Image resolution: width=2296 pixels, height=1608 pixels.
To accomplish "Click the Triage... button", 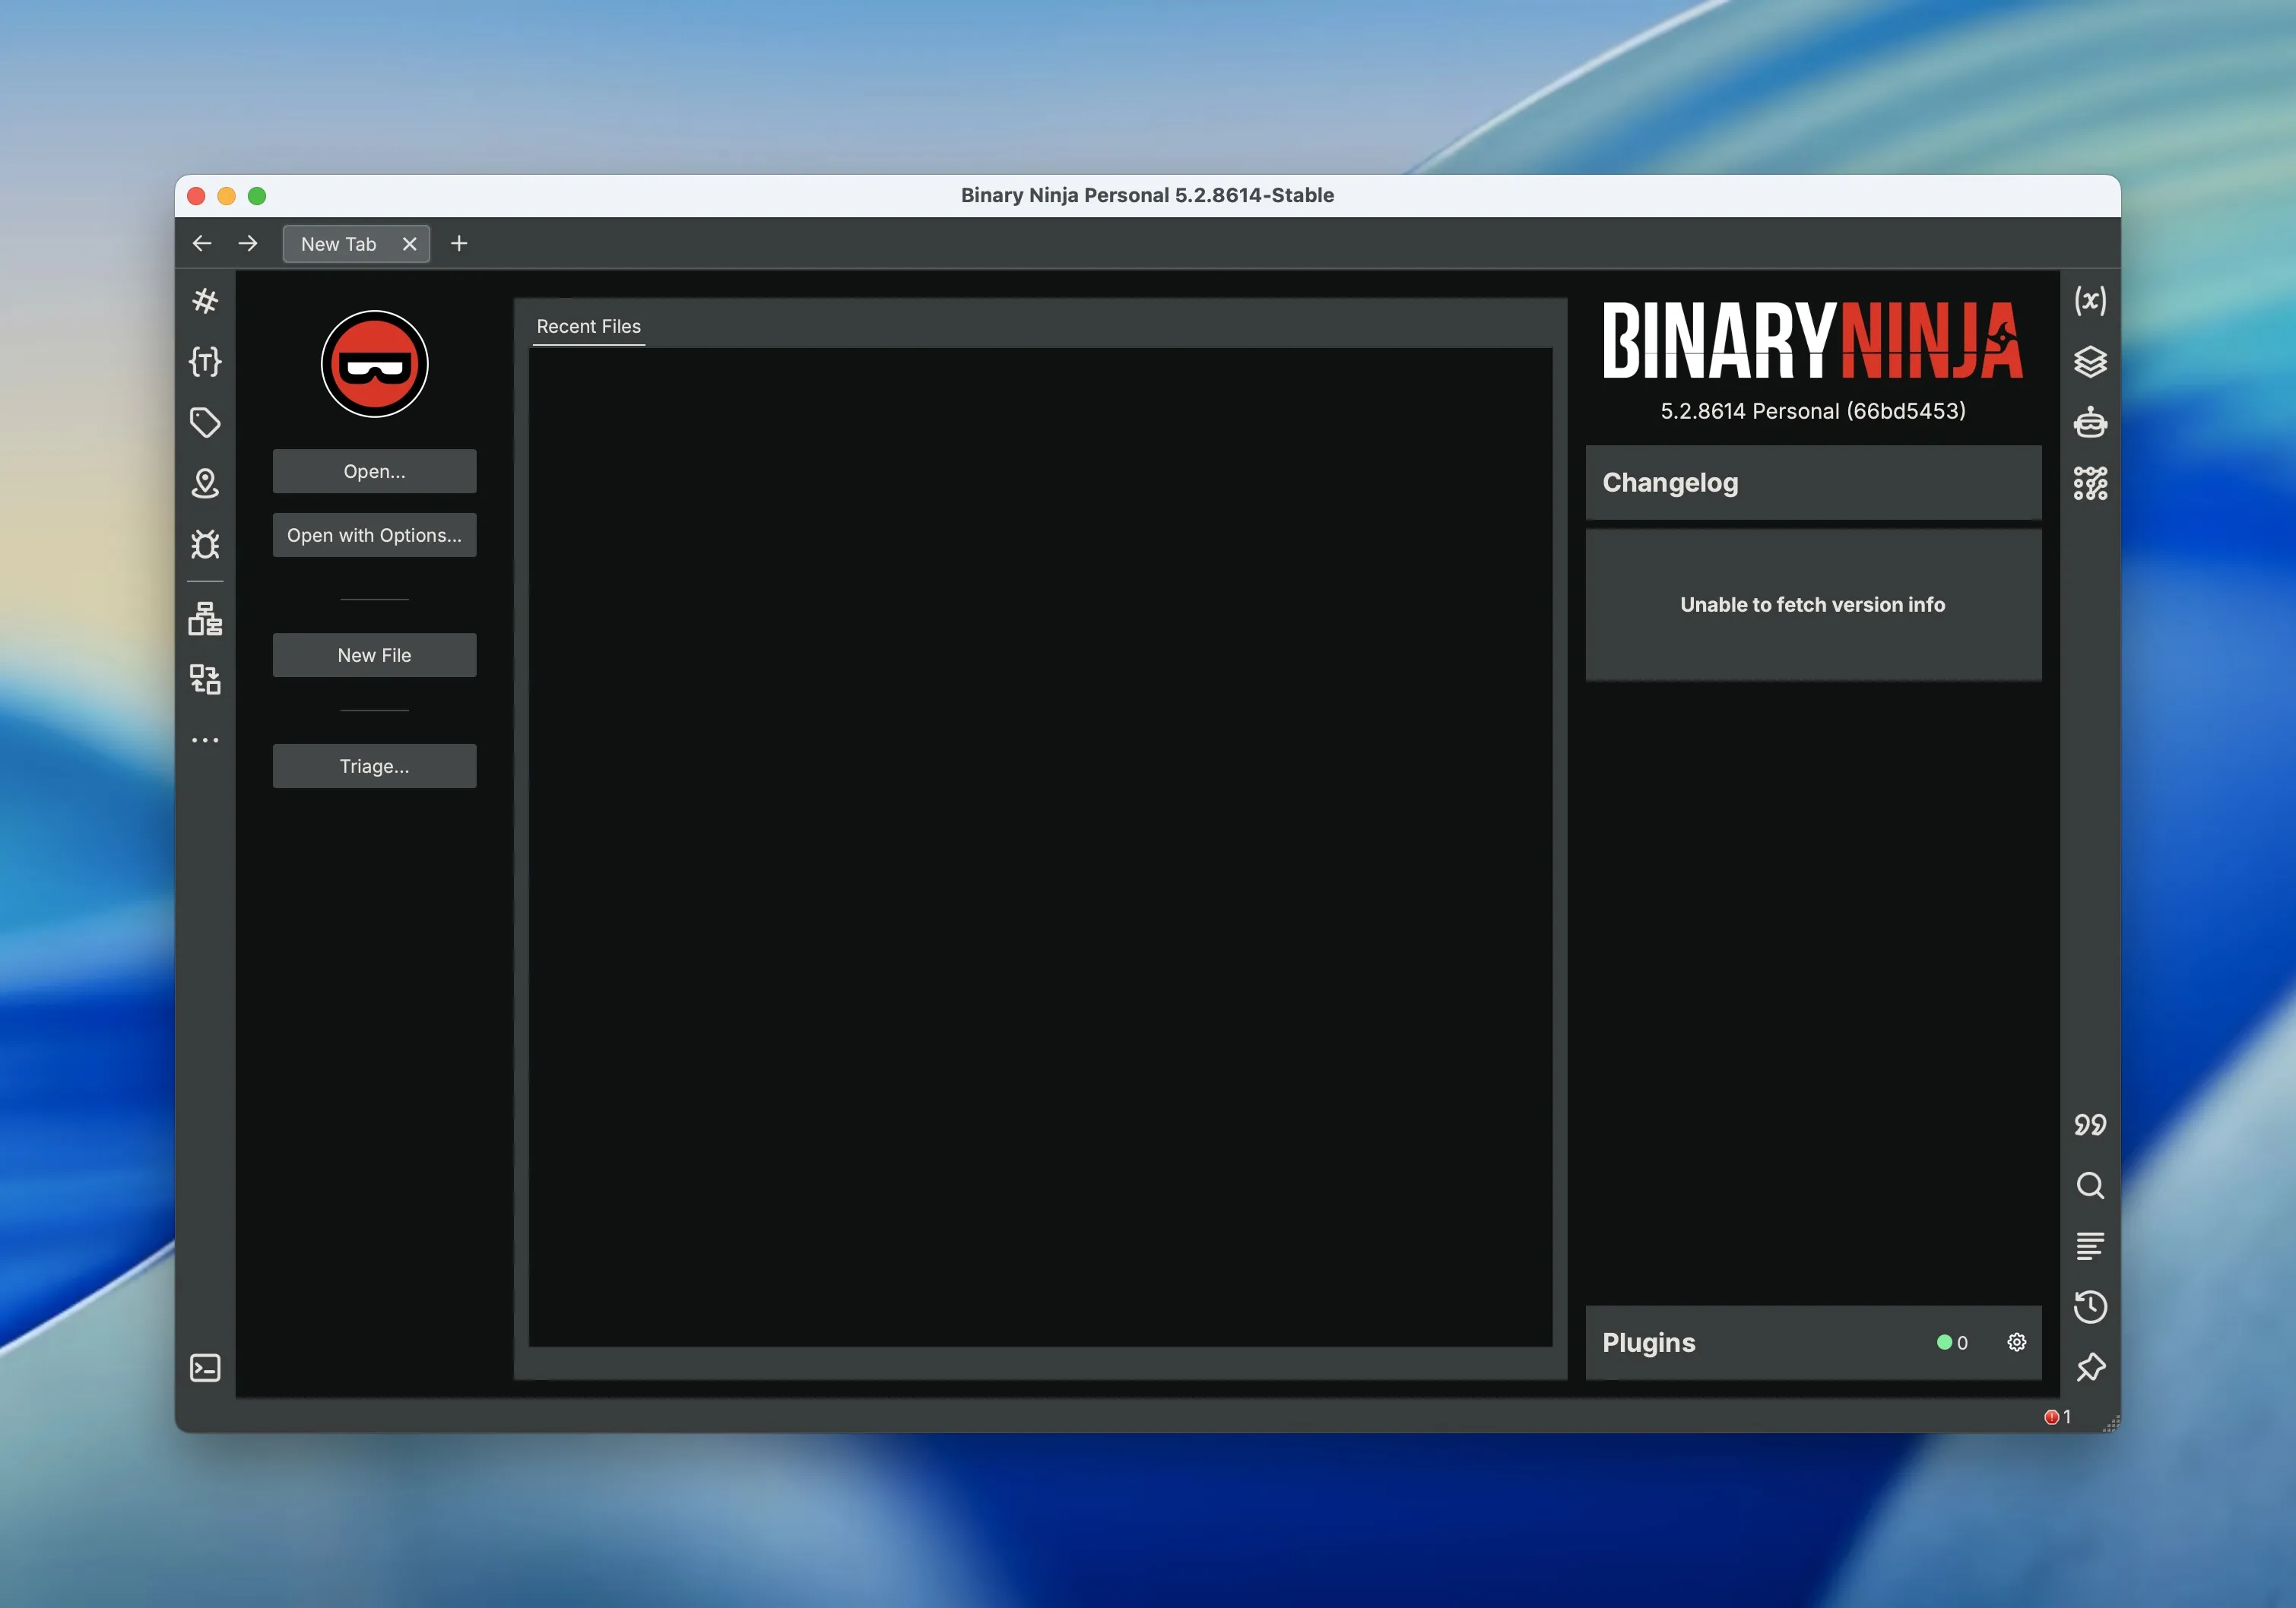I will click(x=375, y=765).
